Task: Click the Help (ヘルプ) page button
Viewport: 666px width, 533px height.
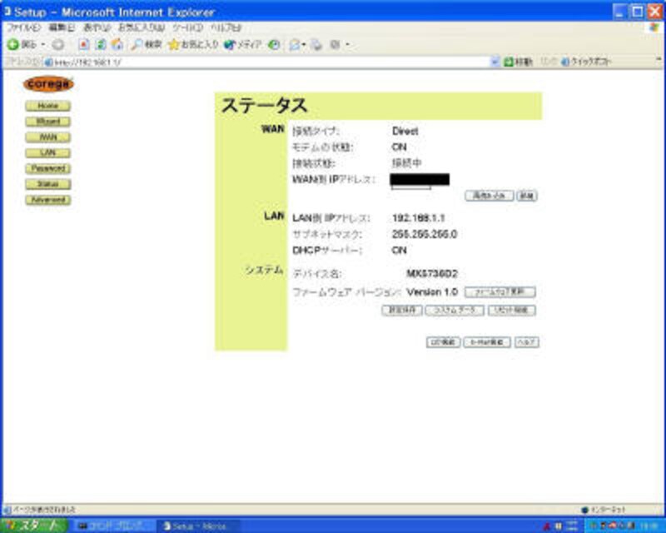Action: pos(527,342)
